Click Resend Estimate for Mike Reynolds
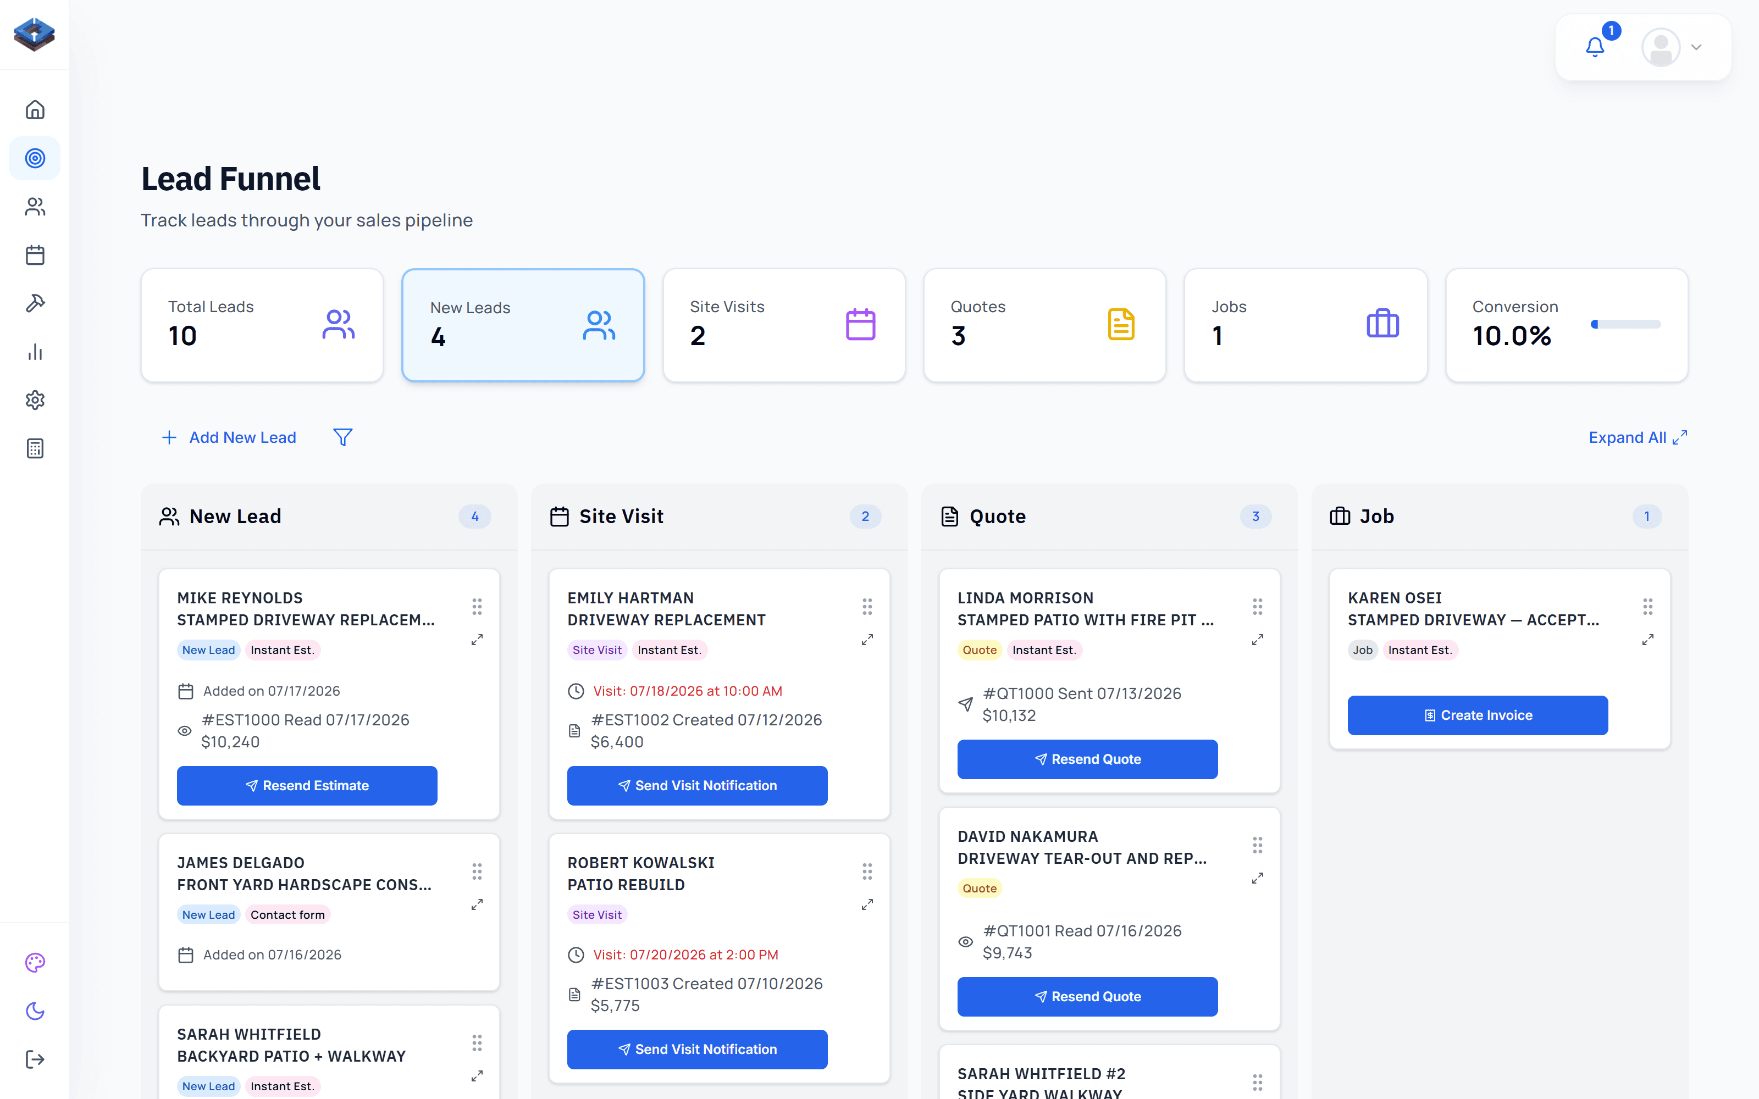This screenshot has width=1759, height=1099. [307, 786]
